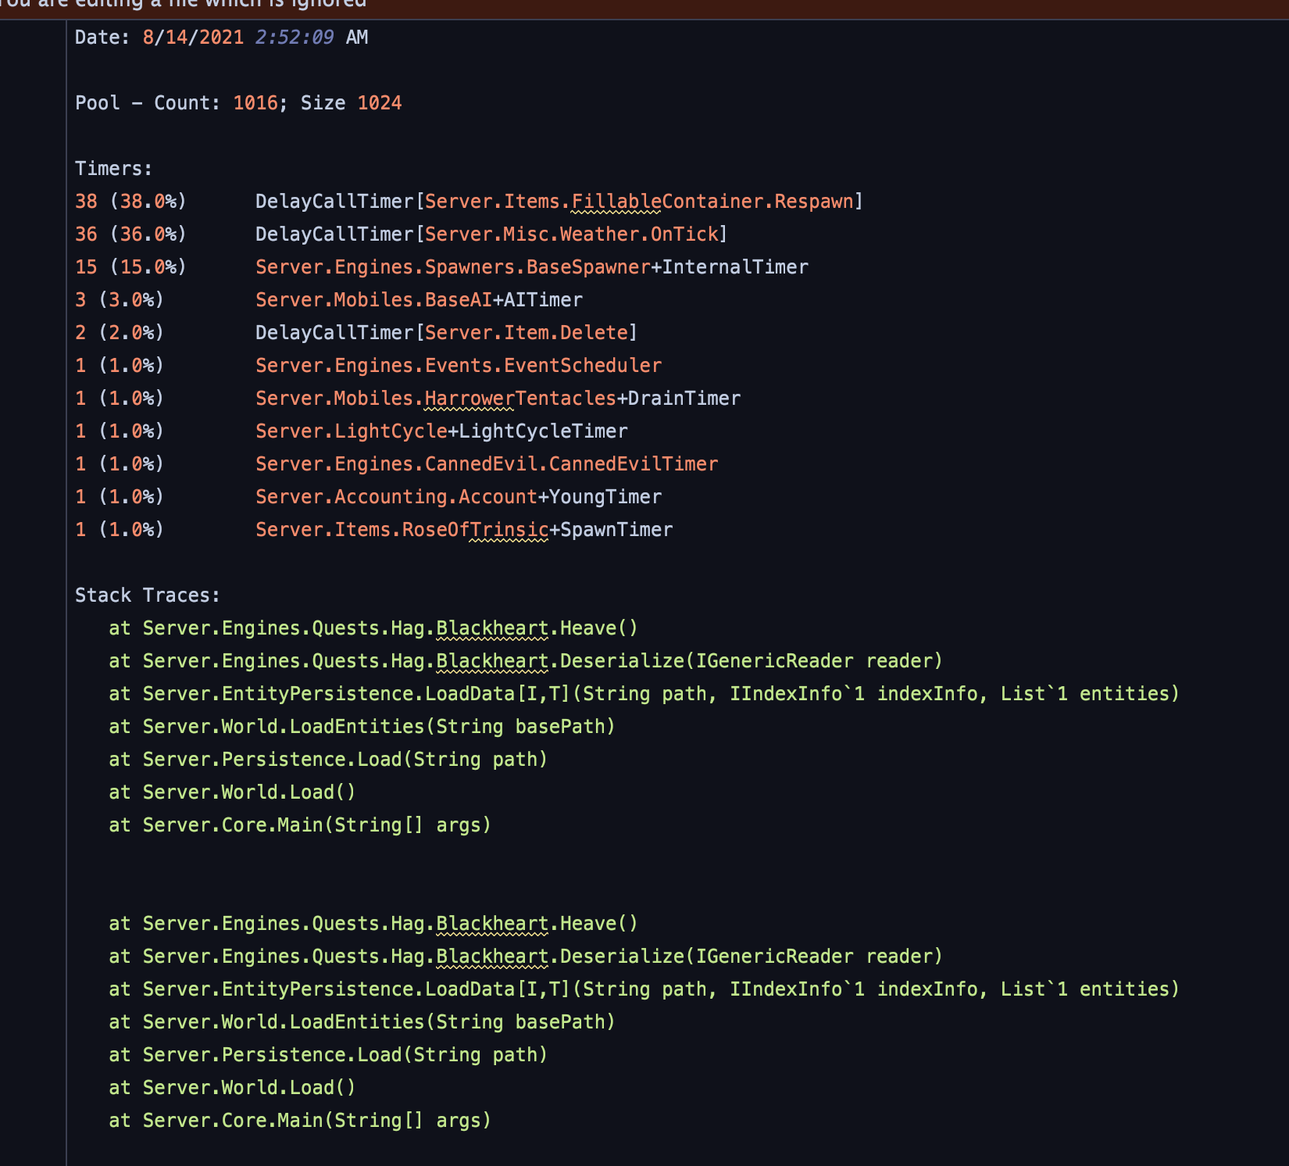The width and height of the screenshot is (1289, 1166).
Task: Click the RoseOfTrinsic+SpawnTimer entry
Action: pyautogui.click(x=464, y=530)
